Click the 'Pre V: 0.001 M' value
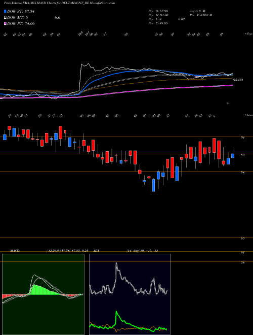 [200, 15]
